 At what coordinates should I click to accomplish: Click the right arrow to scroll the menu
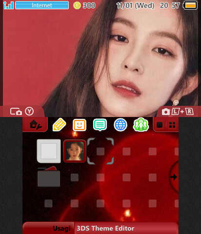[x=174, y=177]
